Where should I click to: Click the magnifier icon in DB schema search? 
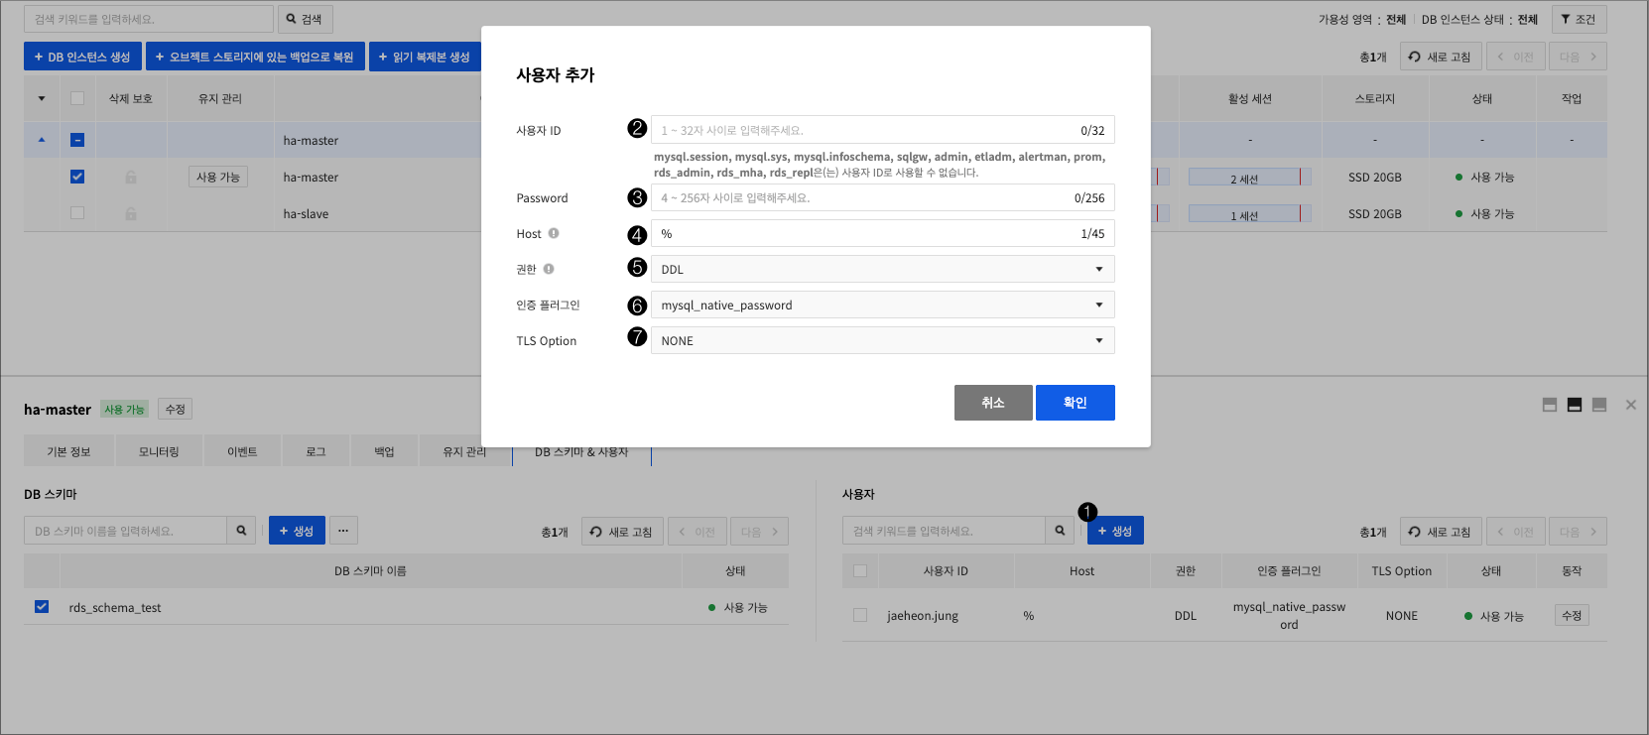coord(241,531)
